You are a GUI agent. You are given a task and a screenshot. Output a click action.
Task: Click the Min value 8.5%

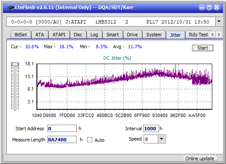pos(102,47)
